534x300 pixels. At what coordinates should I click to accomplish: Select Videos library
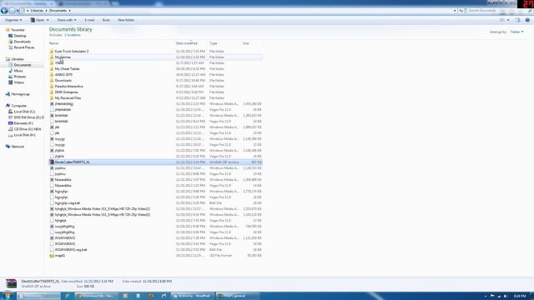(18, 82)
